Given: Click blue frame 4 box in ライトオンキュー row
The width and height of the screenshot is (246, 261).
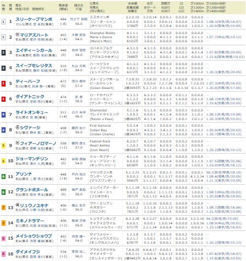Looking at the screenshot, I should point(4,114).
